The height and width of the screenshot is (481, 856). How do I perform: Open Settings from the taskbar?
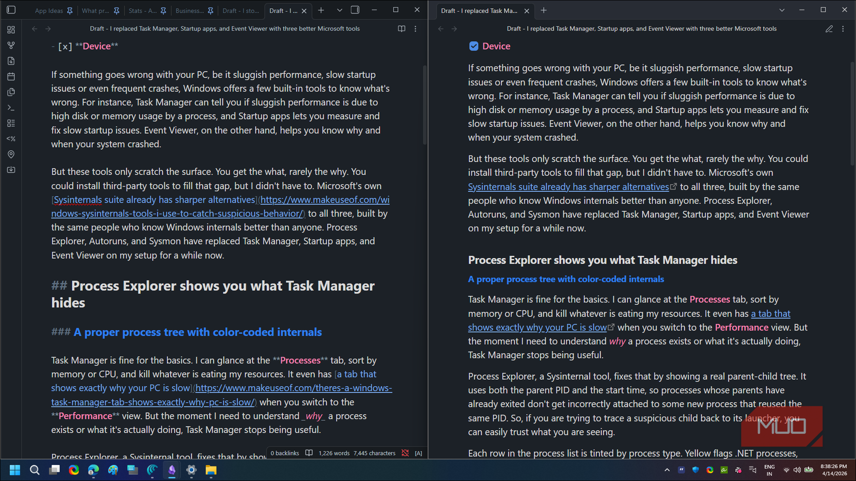[191, 470]
